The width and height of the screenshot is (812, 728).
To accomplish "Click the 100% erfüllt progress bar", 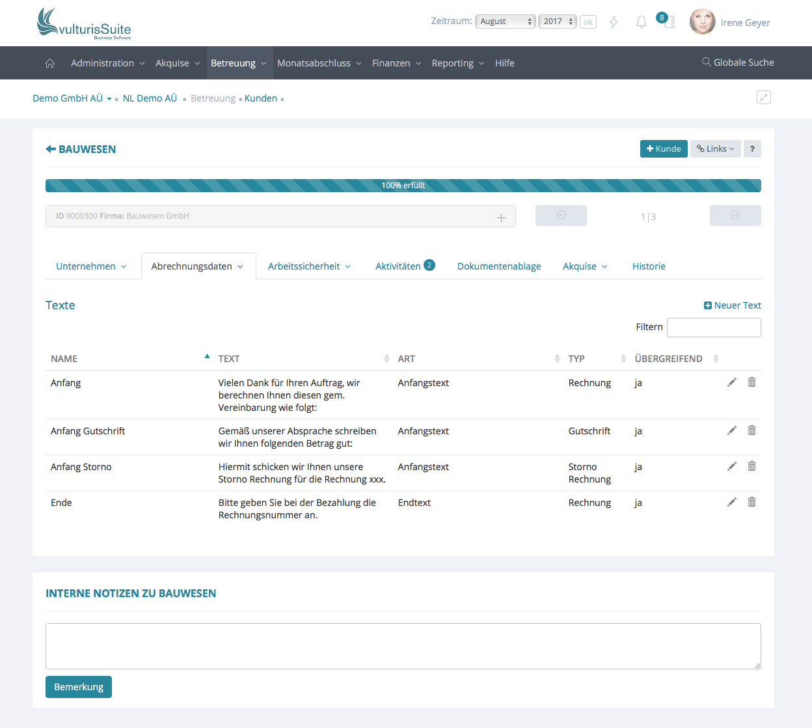I will 403,186.
